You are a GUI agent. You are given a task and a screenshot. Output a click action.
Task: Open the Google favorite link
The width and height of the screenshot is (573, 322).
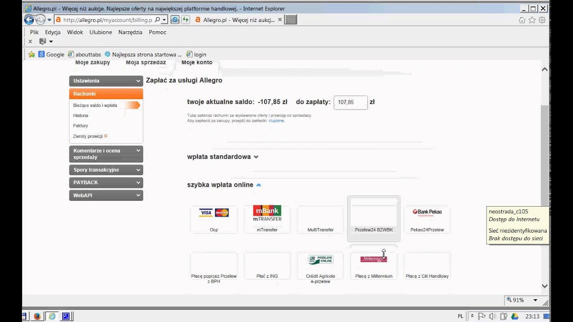(x=51, y=55)
